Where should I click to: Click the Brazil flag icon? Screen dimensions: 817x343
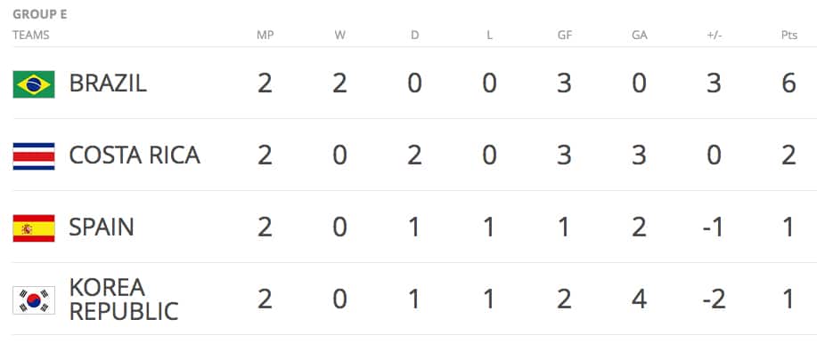click(34, 84)
